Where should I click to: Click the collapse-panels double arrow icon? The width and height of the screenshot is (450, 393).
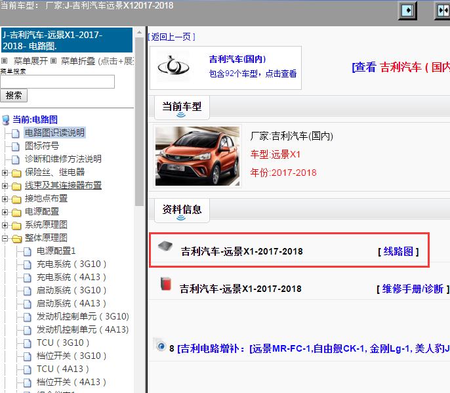pos(442,11)
